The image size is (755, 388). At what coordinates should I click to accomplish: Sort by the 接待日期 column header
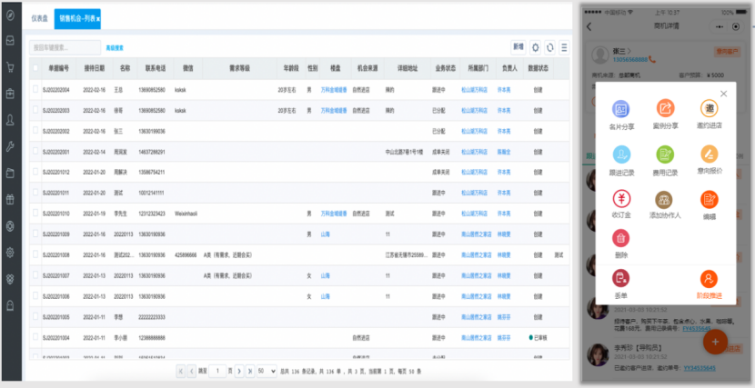(94, 69)
